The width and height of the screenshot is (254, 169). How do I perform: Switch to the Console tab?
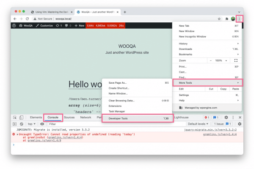[x=53, y=117]
